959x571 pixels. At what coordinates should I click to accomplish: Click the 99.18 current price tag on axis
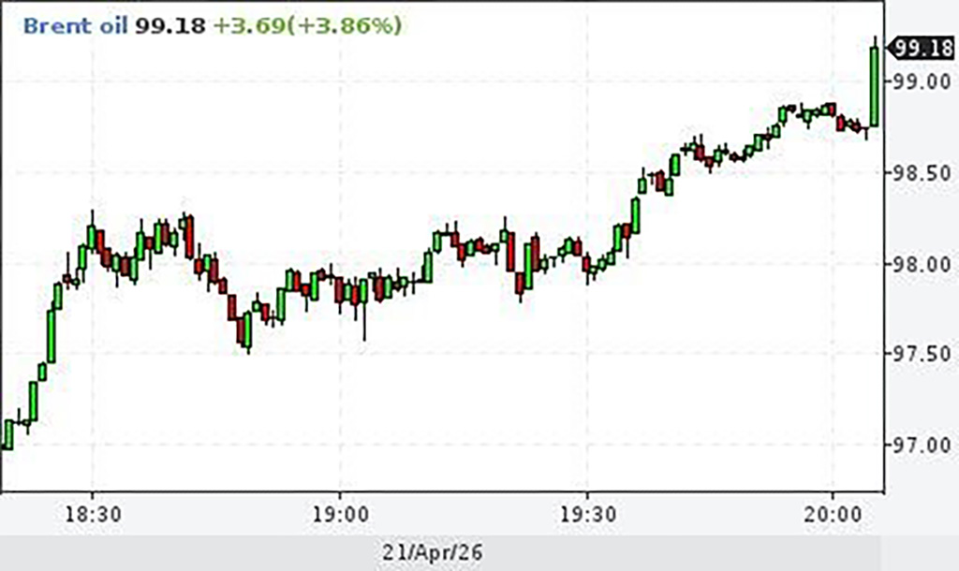point(922,48)
